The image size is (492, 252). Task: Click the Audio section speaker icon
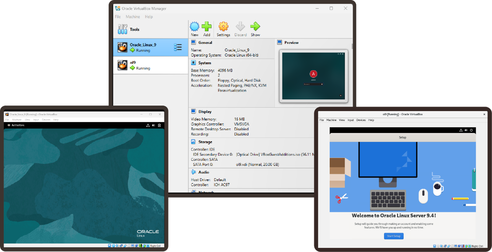click(x=193, y=172)
